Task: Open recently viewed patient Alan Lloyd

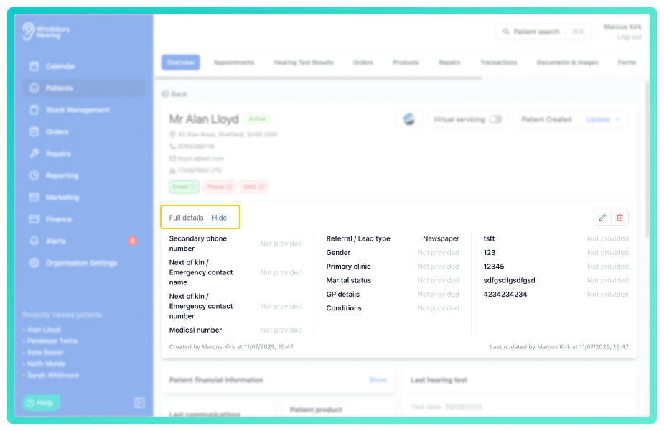Action: (x=44, y=329)
